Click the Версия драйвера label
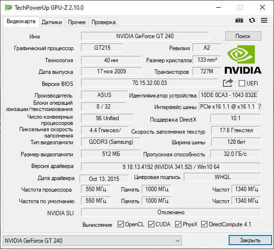Viewport: 274px width, 249px height. point(53,166)
